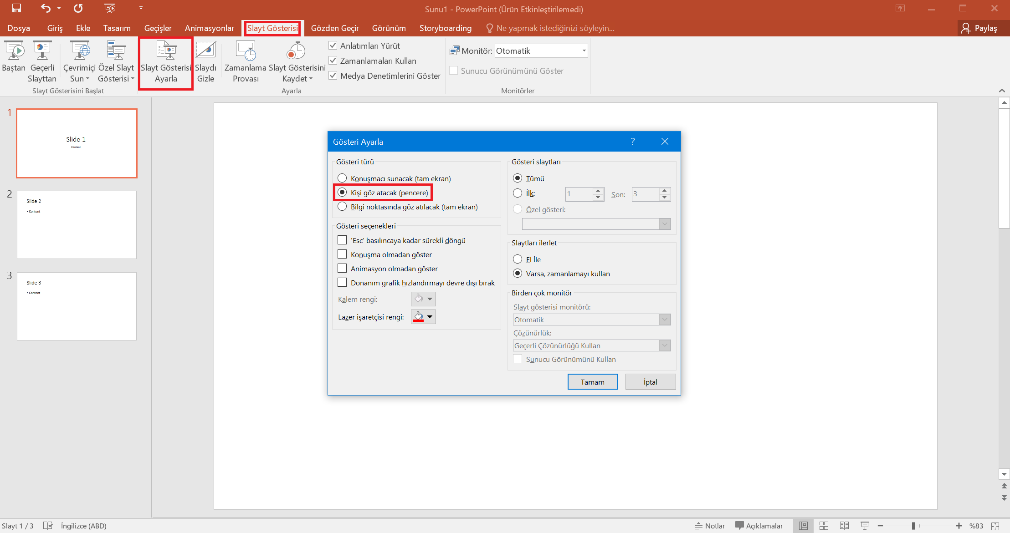The height and width of the screenshot is (533, 1010).
Task: Enable Animasyon olmadan göster checkbox
Action: point(342,268)
